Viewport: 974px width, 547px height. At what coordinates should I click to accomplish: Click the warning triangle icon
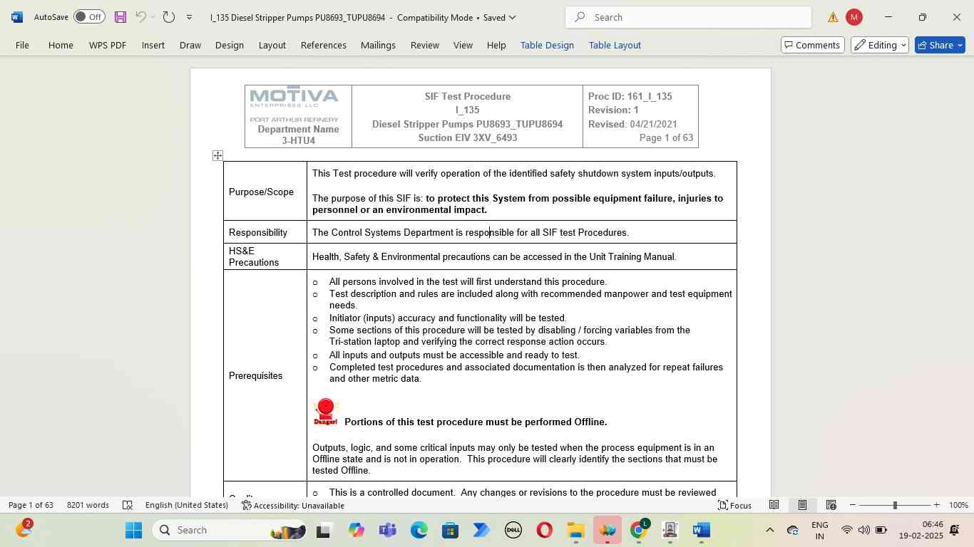coord(833,17)
